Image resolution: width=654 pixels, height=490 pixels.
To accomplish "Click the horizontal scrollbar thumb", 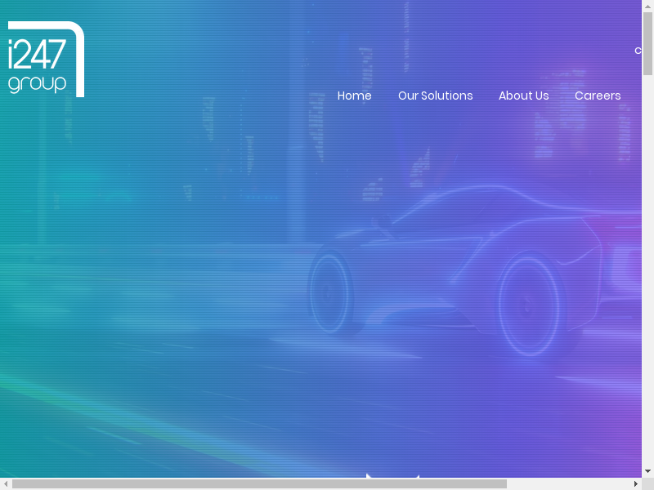I will pos(259,483).
